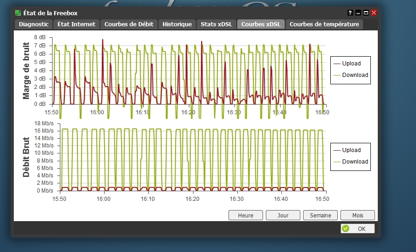Minimize the État de la Freebox window
This screenshot has width=416, height=252.
pyautogui.click(x=358, y=13)
